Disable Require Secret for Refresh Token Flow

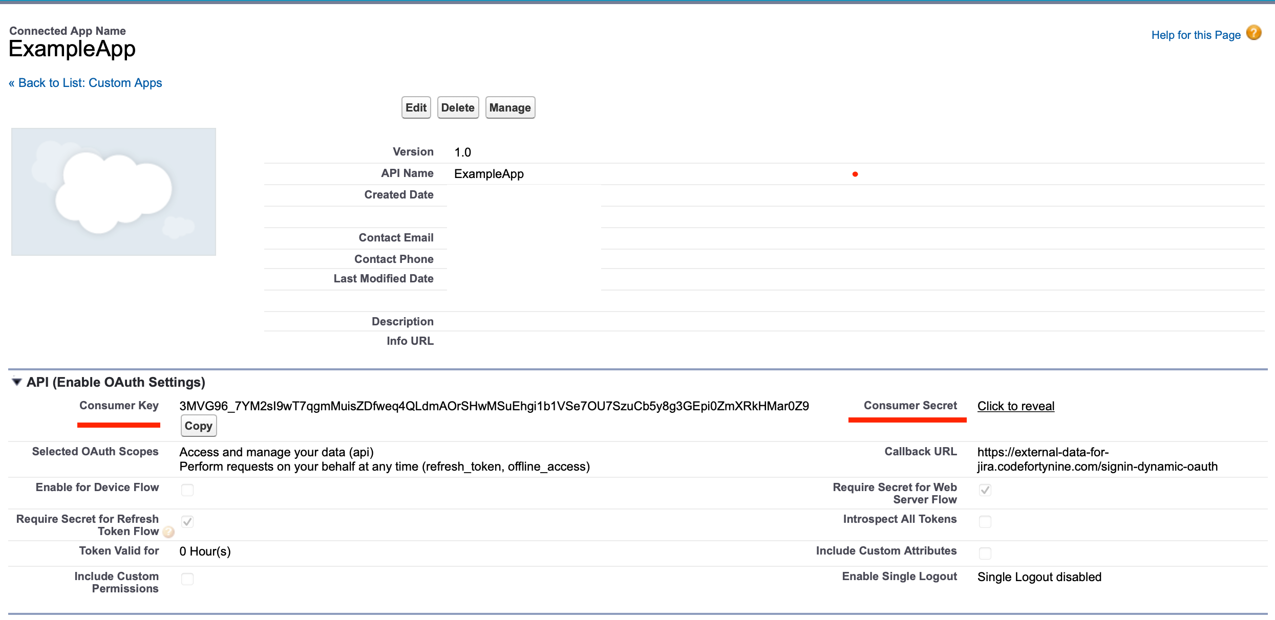pos(187,521)
